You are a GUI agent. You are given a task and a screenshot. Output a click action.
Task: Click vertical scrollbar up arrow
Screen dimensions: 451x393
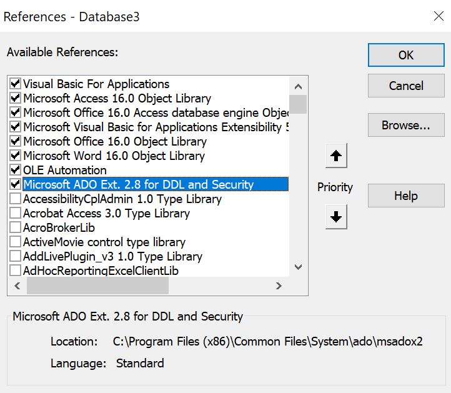tap(298, 86)
